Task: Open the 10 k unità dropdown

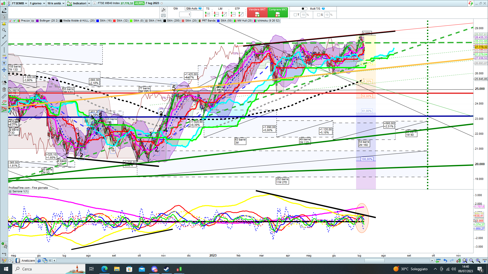Action: pos(56,3)
